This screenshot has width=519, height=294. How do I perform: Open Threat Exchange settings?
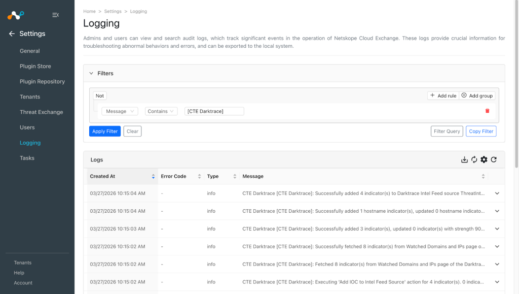[42, 112]
